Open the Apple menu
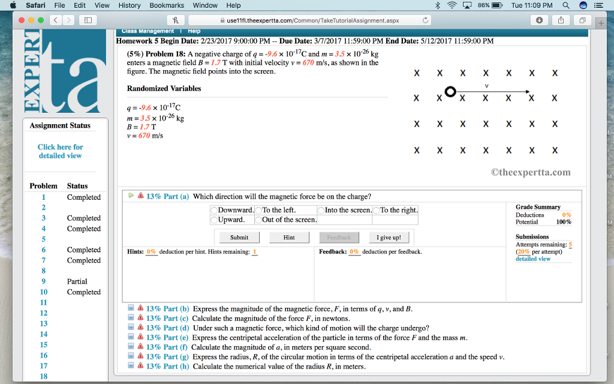Viewport: 614px width, 384px height. coord(13,5)
